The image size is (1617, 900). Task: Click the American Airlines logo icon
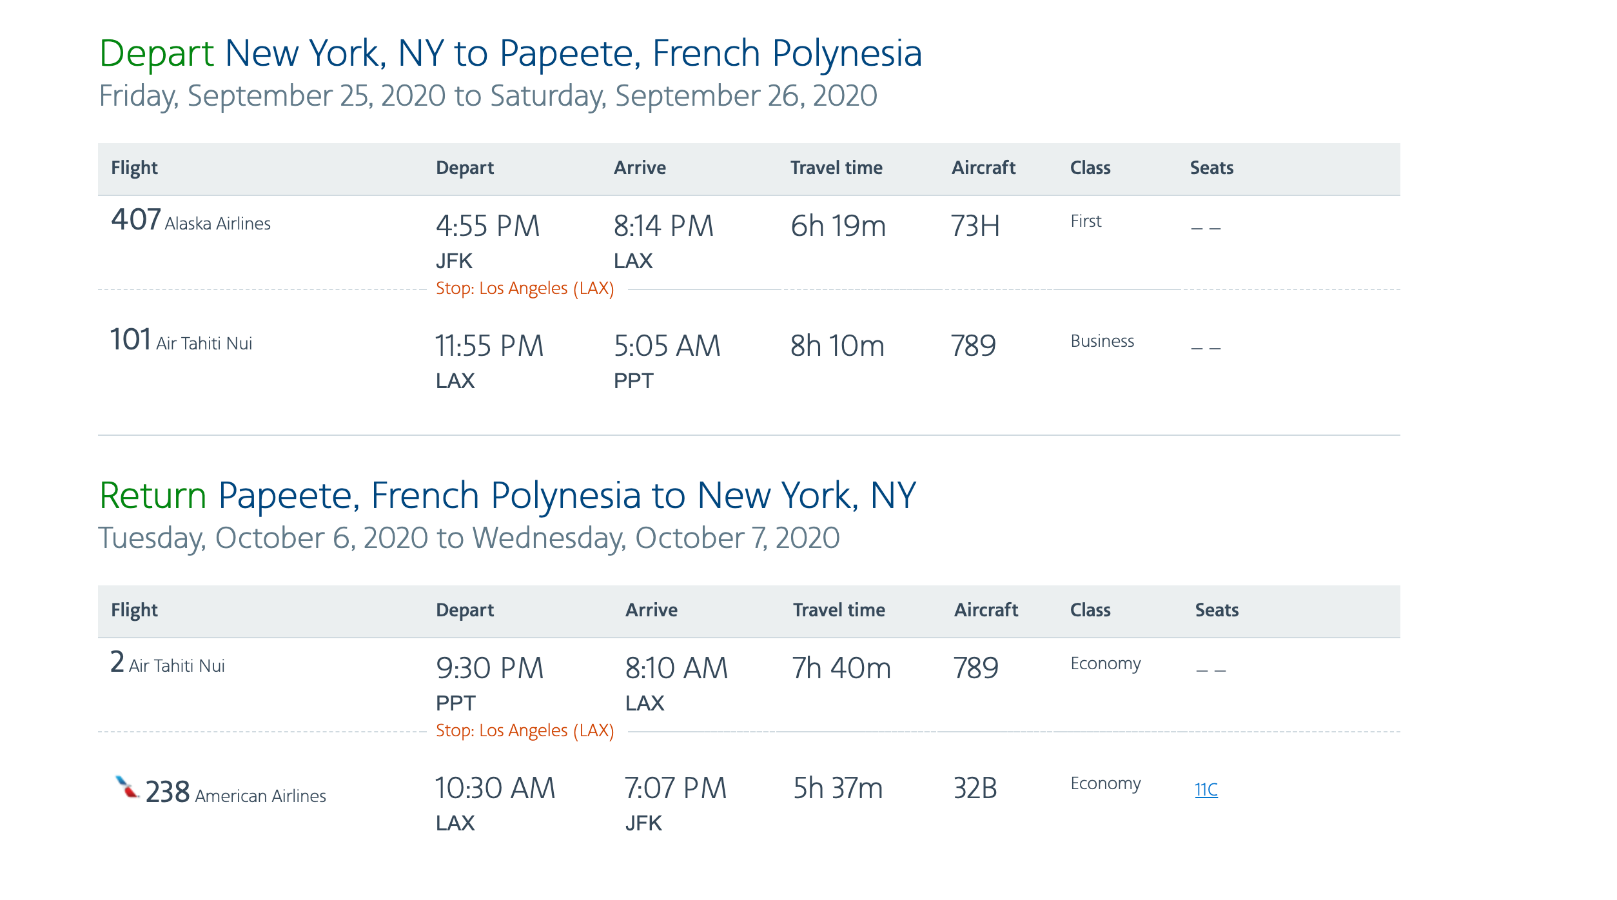click(x=126, y=787)
